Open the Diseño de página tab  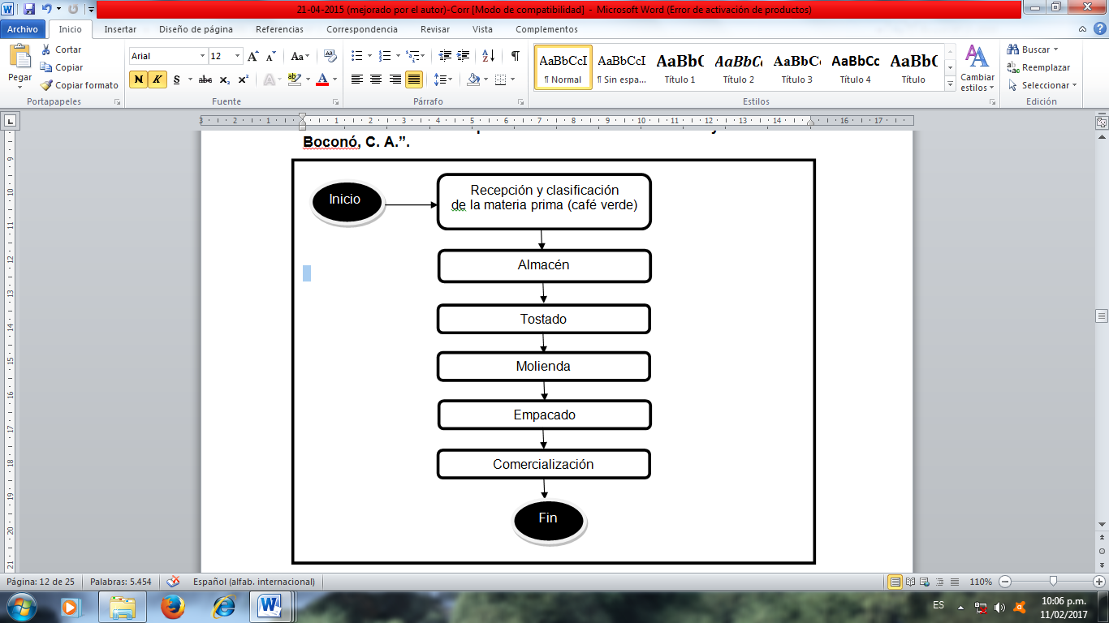pyautogui.click(x=196, y=29)
